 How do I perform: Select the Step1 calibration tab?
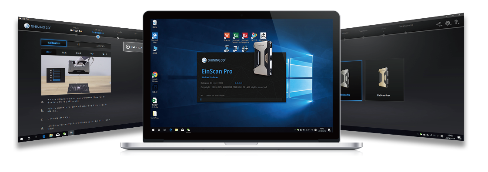pyautogui.click(x=49, y=52)
